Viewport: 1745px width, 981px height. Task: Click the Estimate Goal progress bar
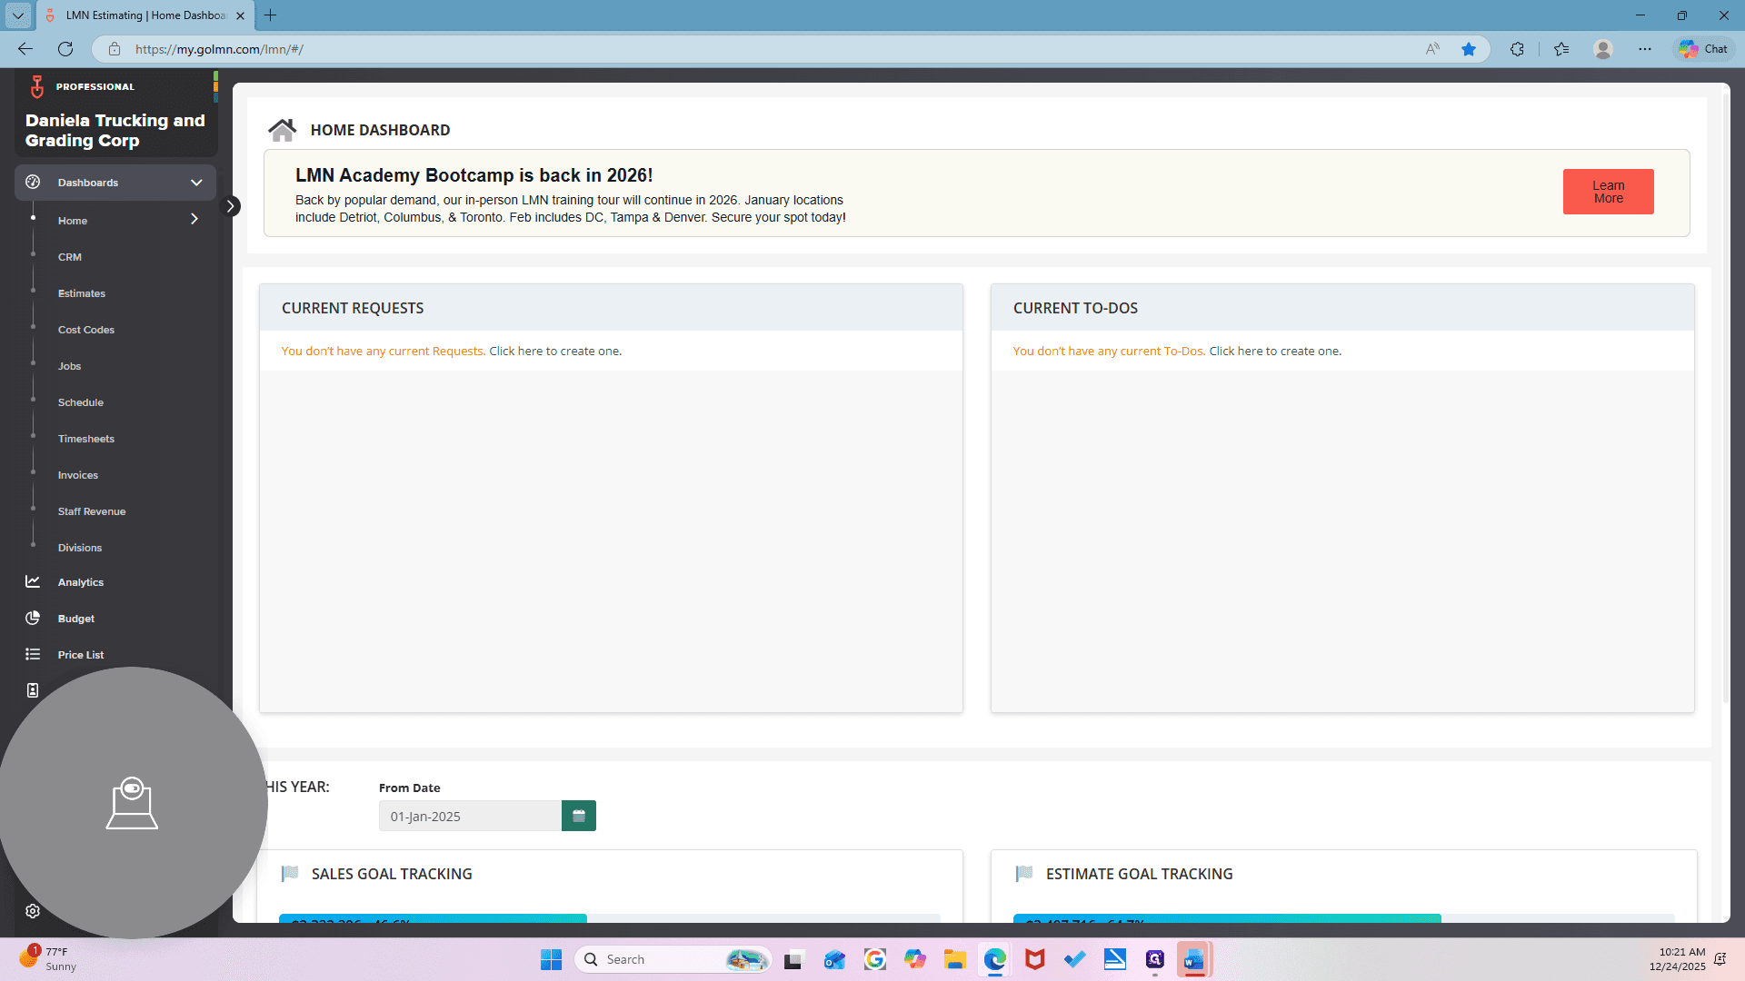pyautogui.click(x=1343, y=918)
